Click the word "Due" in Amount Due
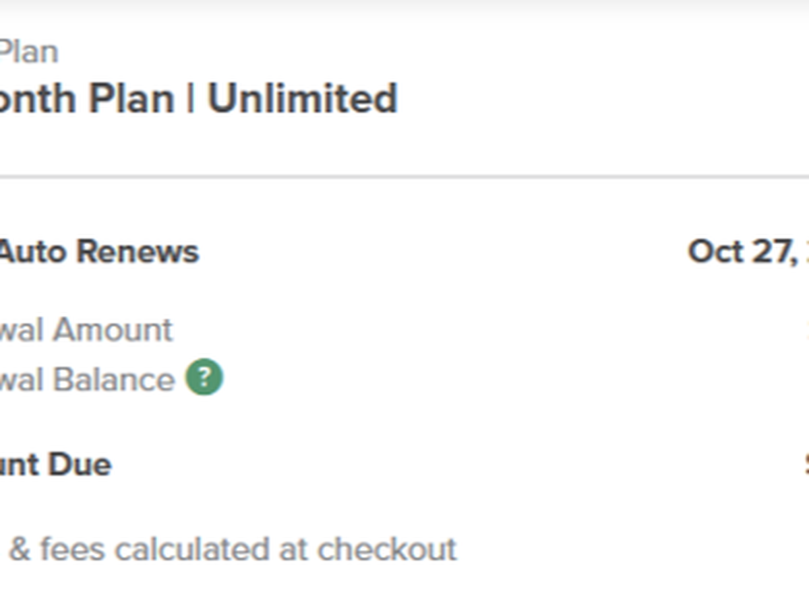 click(x=84, y=465)
